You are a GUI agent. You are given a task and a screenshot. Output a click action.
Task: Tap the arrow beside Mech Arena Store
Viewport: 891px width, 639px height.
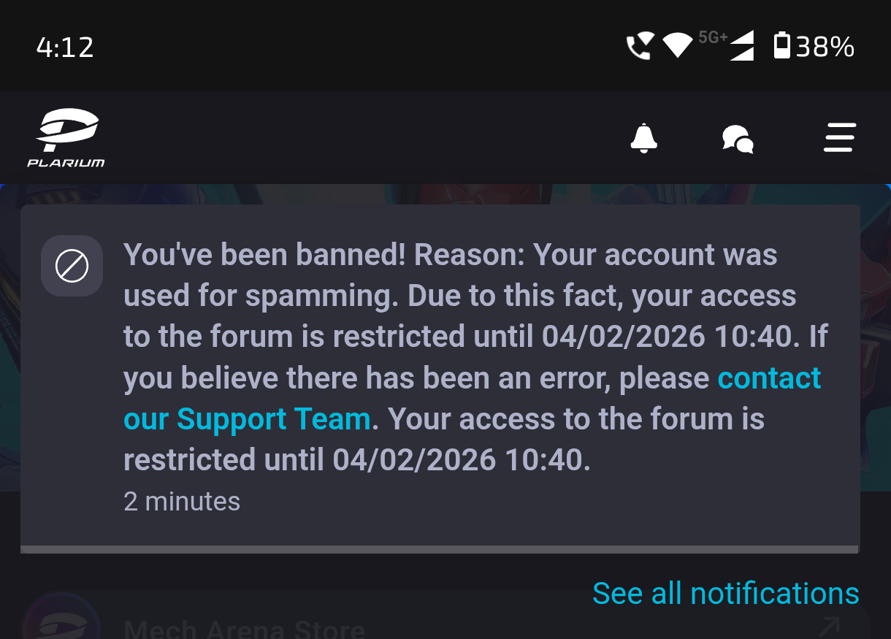click(830, 625)
